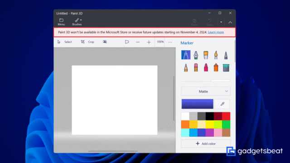Viewport: 290px width, 163px height.
Task: Open the Brushes tool tab
Action: [x=77, y=22]
